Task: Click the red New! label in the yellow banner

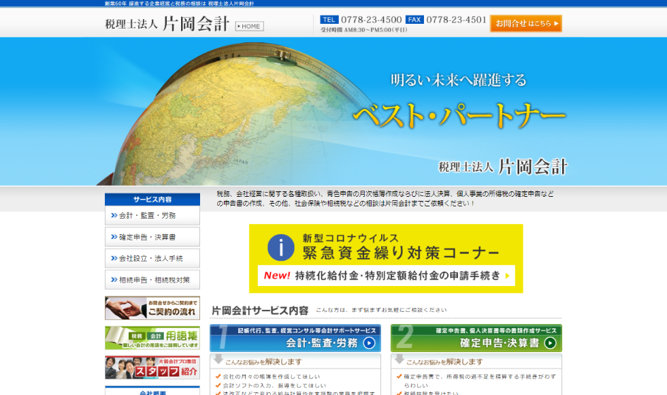Action: pyautogui.click(x=277, y=276)
